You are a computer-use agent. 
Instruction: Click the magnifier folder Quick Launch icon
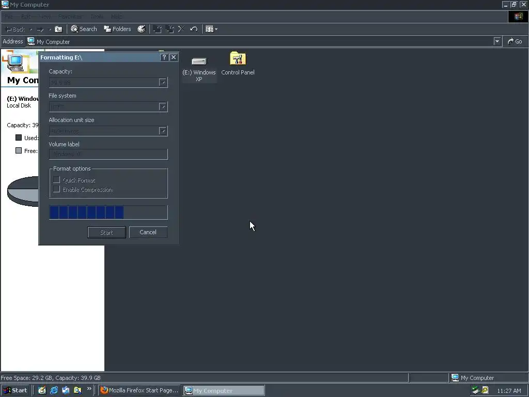click(77, 390)
